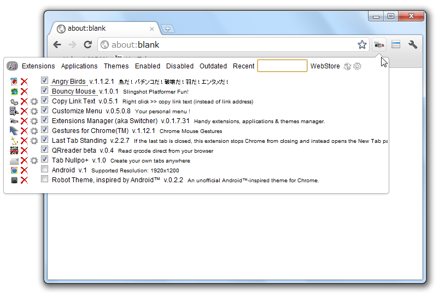Disable Angry Birds via its checkbox
This screenshot has height=295, width=439.
click(44, 80)
